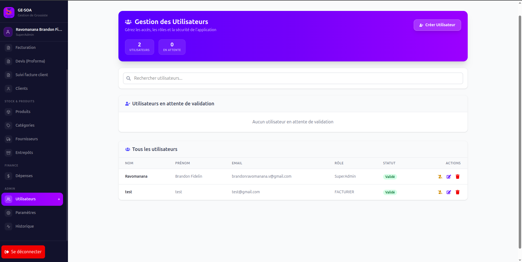Click the search magnifier icon

(x=129, y=78)
